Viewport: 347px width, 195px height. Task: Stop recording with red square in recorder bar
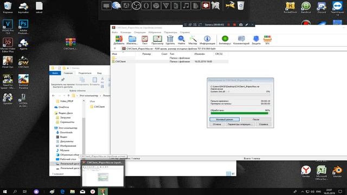point(234,25)
